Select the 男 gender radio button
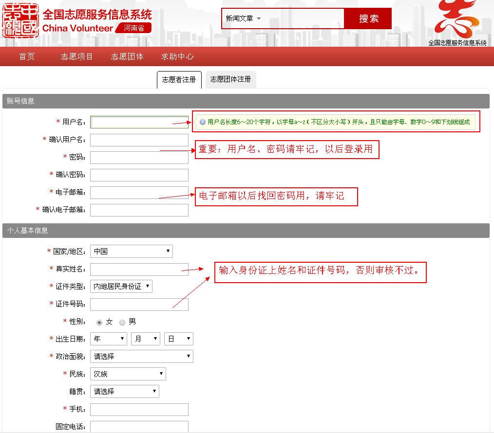This screenshot has height=433, width=494. [x=122, y=322]
